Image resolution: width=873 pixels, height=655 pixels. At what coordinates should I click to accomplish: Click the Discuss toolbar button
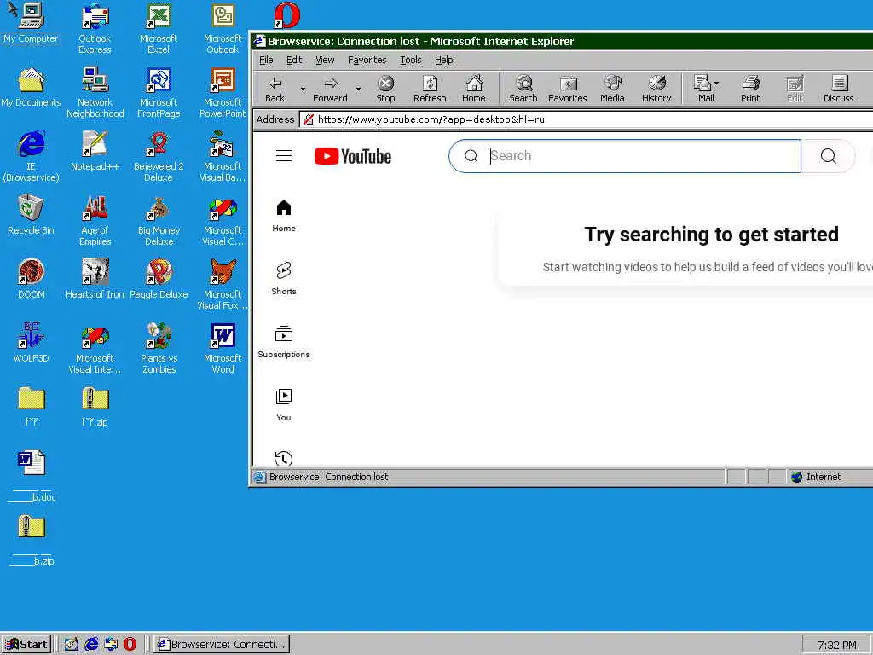pos(839,89)
